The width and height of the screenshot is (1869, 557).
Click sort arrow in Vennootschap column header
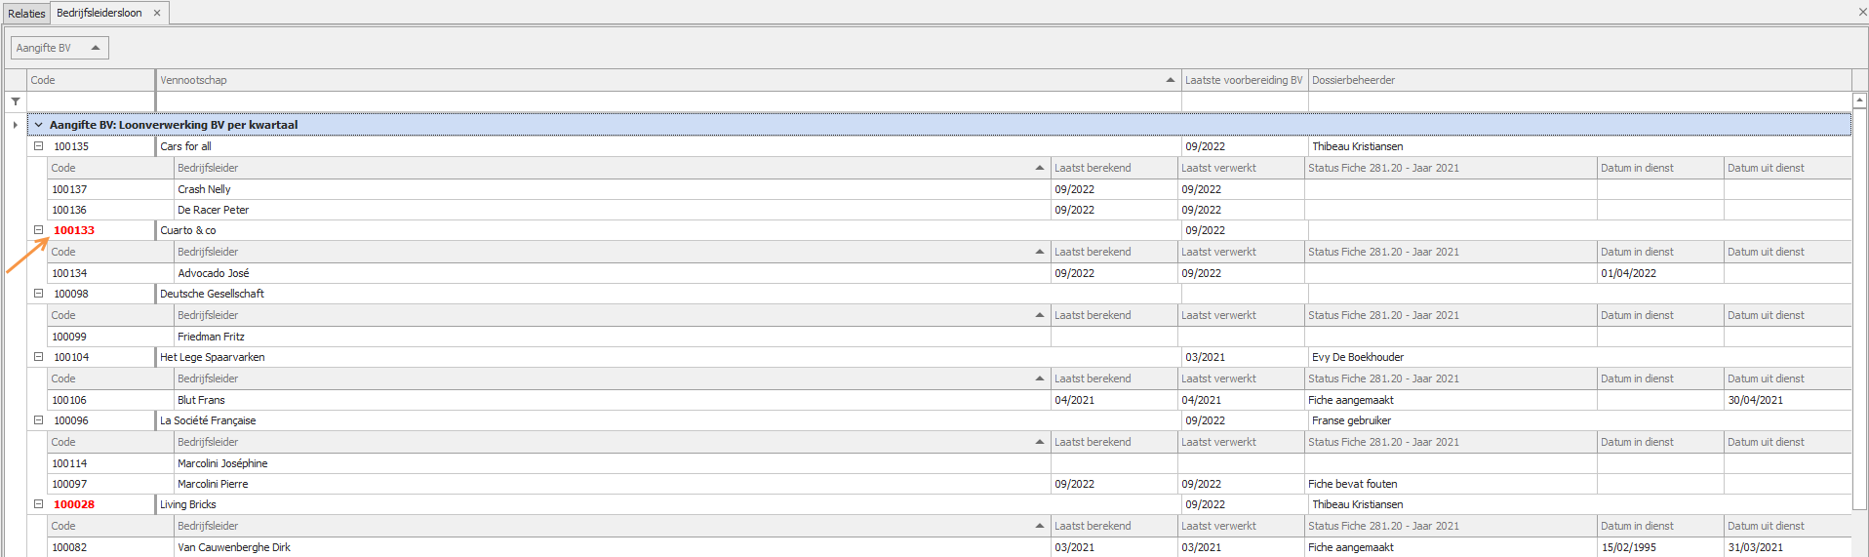click(x=1170, y=80)
